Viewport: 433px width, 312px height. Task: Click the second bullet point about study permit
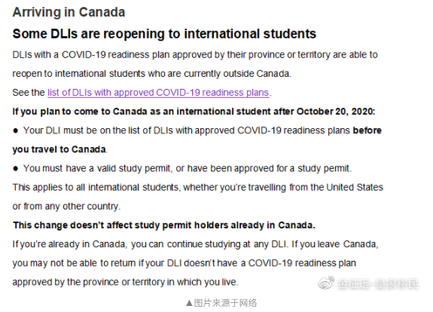[182, 168]
